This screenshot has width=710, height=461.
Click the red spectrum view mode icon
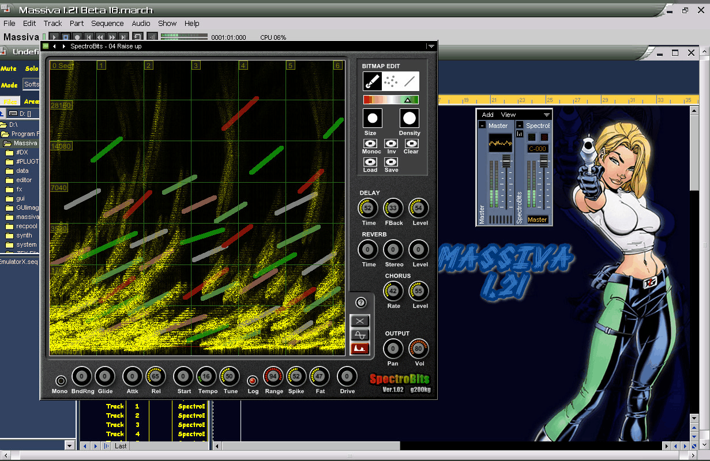pyautogui.click(x=360, y=349)
